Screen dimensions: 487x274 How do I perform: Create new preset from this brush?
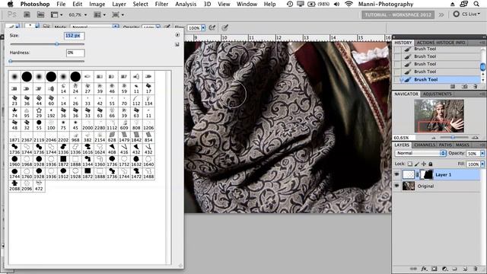pyautogui.click(x=177, y=45)
